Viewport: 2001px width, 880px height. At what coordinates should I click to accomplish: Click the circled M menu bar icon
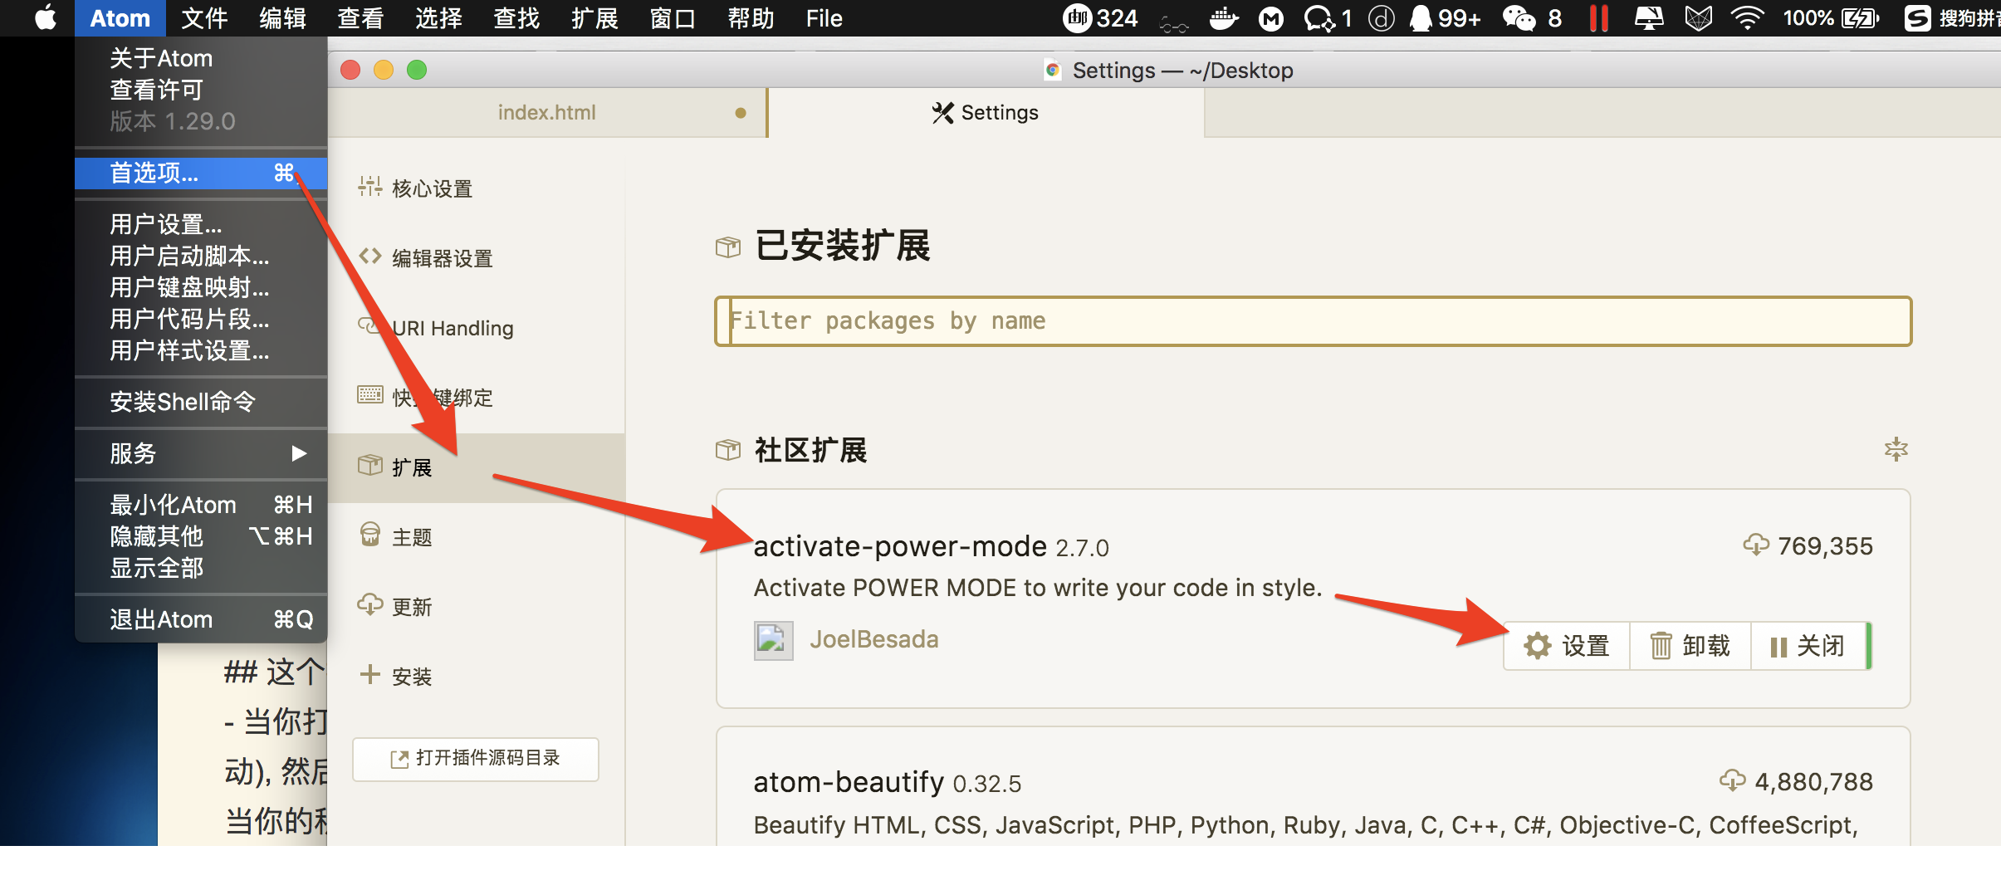(1270, 17)
